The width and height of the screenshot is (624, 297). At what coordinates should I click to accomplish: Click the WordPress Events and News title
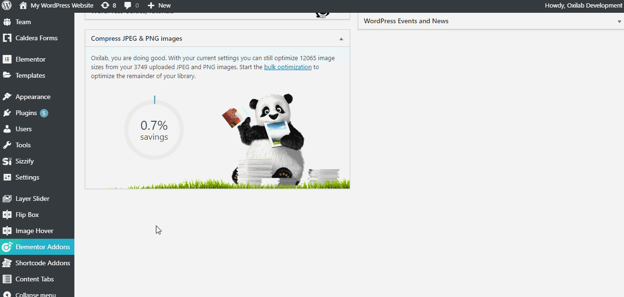406,21
